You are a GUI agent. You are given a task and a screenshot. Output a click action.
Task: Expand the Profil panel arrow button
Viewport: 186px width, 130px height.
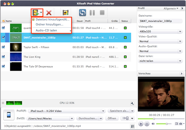pyautogui.click(x=182, y=8)
